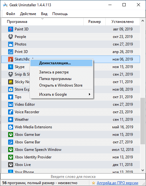Image resolution: width=146 pixels, height=186 pixels.
Task: Click the Tips lightbulb icon
Action: point(11,97)
